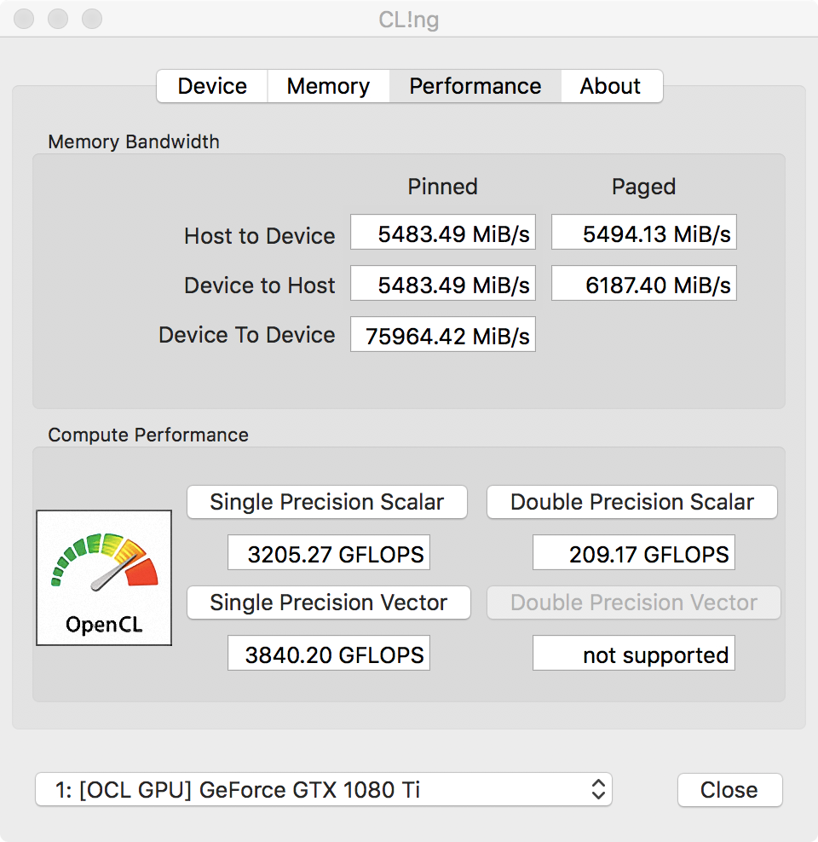
Task: Click the Device to Host pinned field
Action: pyautogui.click(x=443, y=284)
